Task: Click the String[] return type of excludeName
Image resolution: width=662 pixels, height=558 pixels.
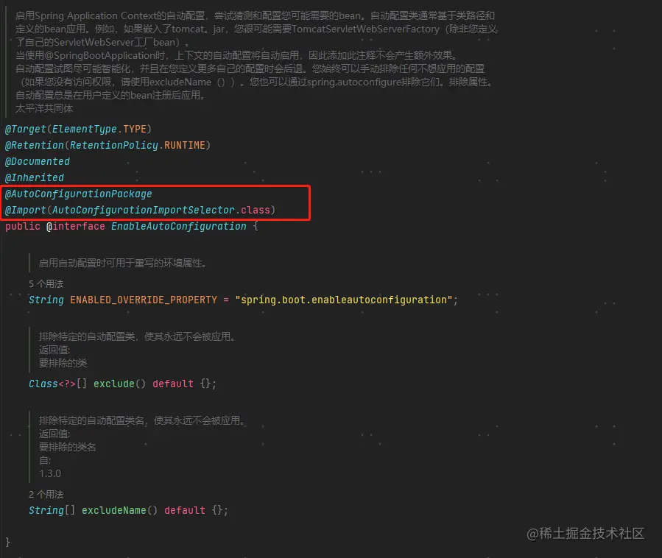Action: 52,511
